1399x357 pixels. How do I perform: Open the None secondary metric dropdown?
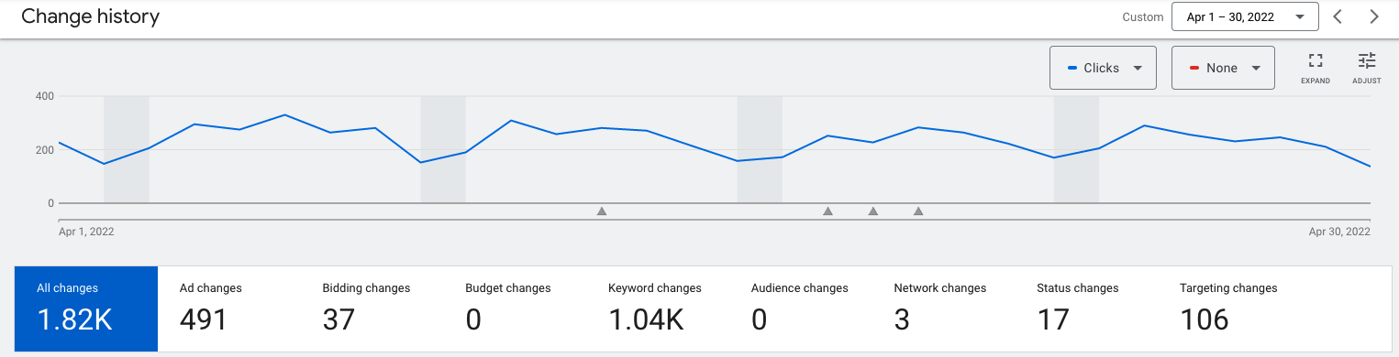click(x=1223, y=68)
